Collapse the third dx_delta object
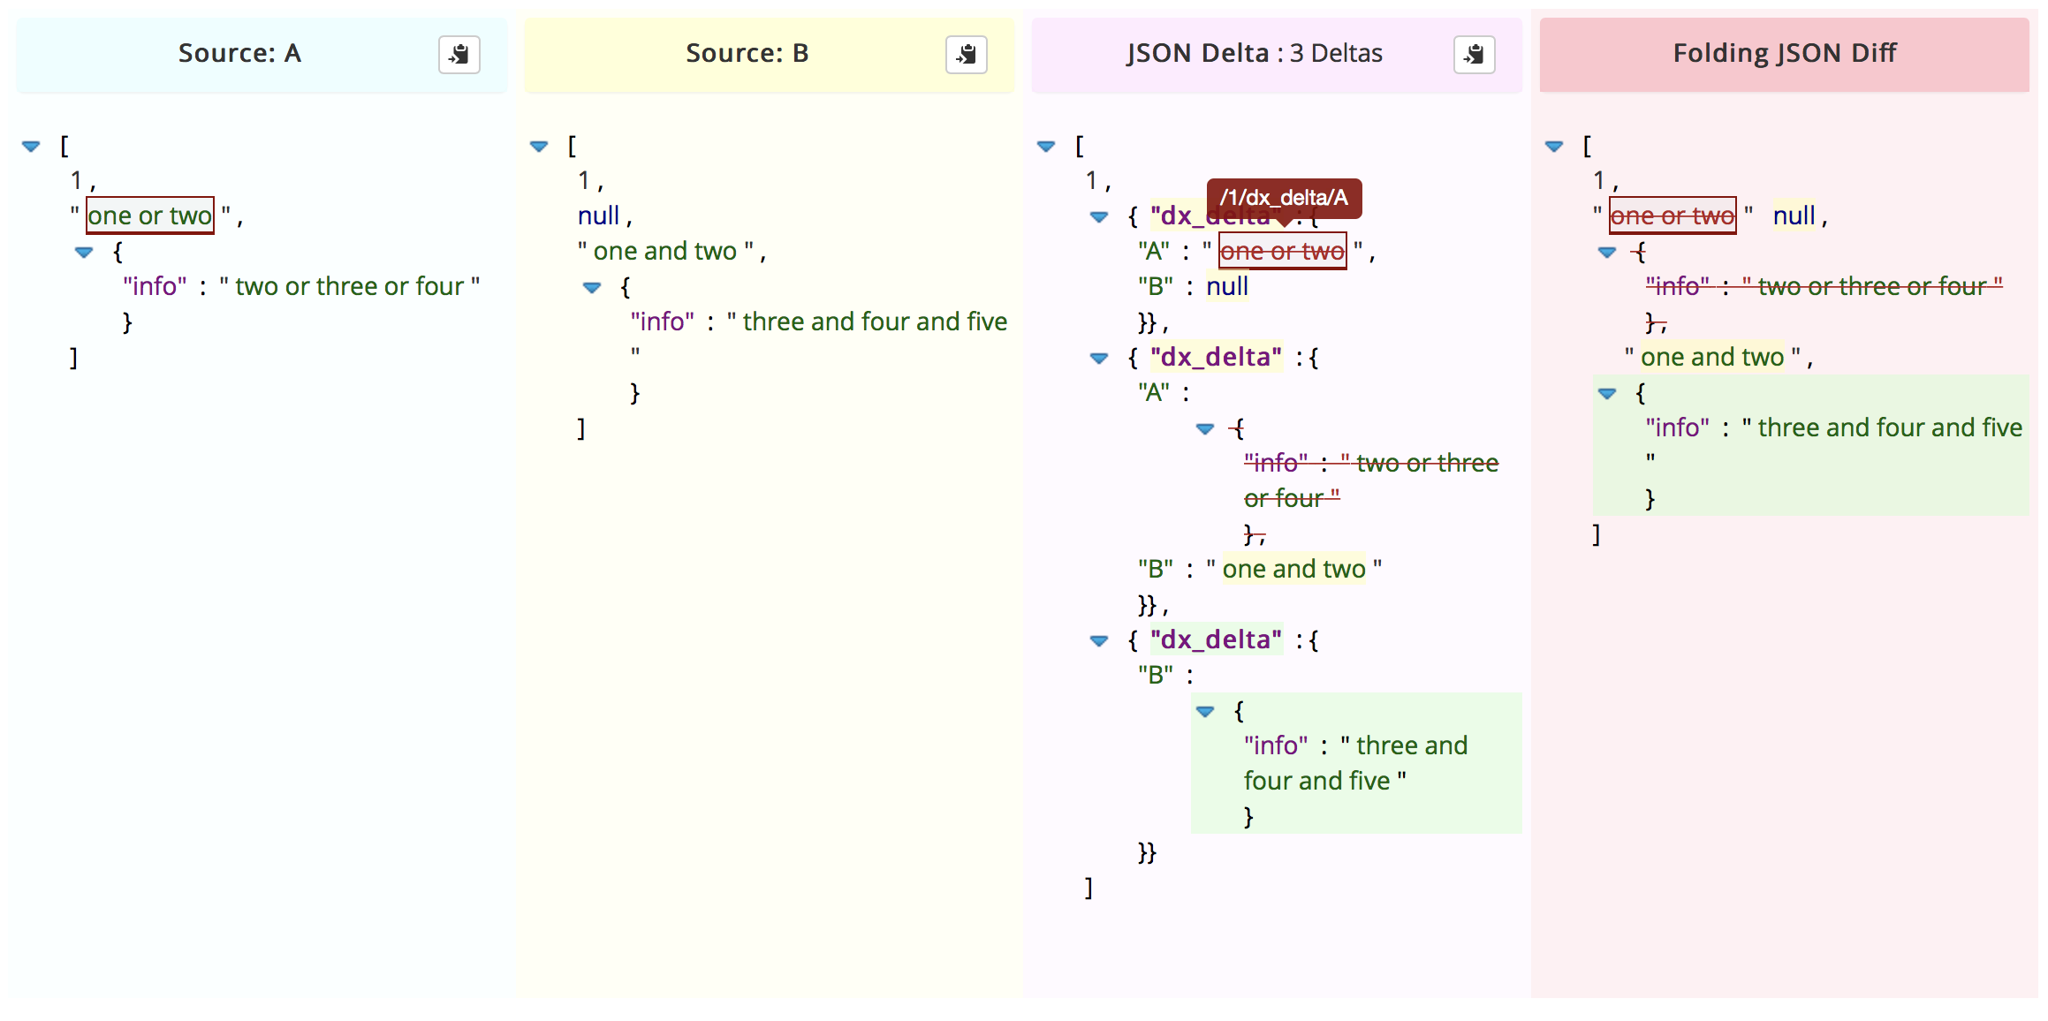This screenshot has width=2048, height=1021. coord(1098,640)
